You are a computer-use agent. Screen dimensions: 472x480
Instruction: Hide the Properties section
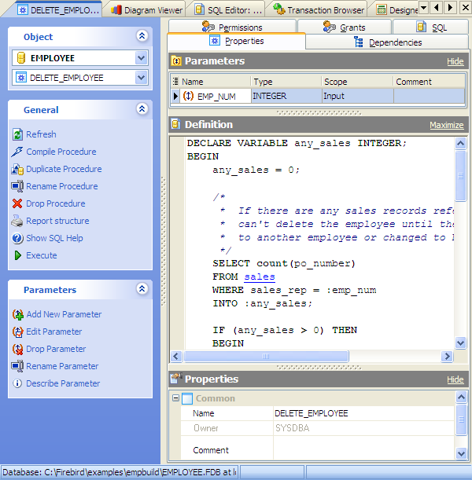(455, 379)
